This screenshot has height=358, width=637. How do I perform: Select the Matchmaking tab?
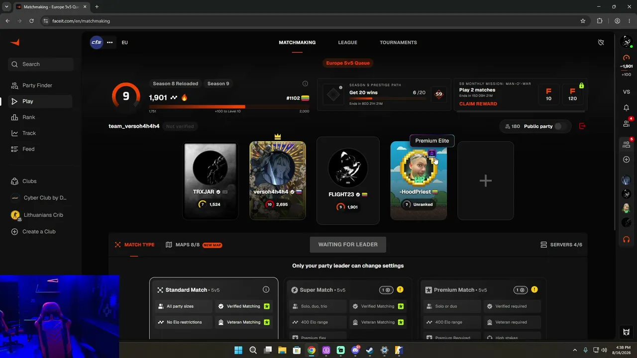tap(297, 43)
